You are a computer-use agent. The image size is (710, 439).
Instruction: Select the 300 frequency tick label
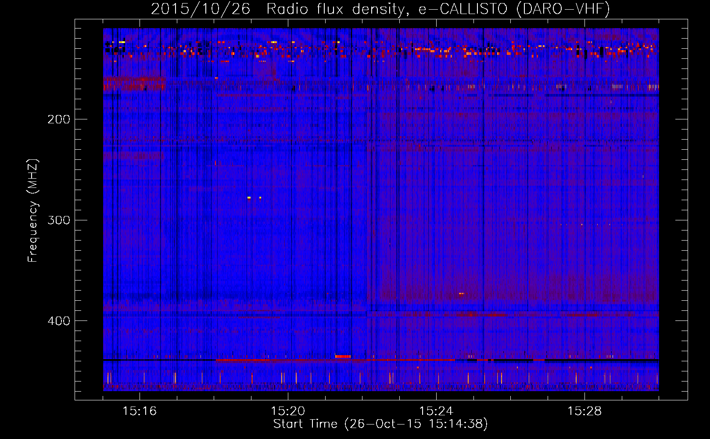58,220
